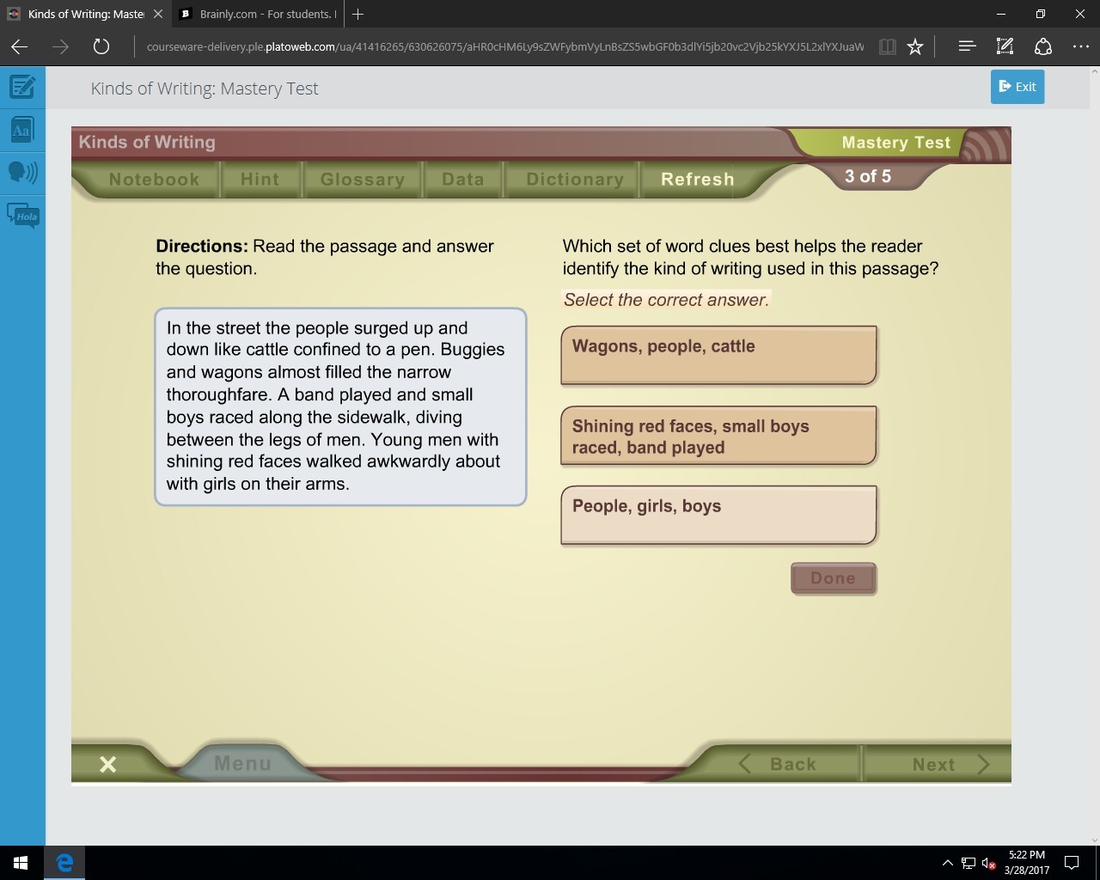Go to previous question with Back
The image size is (1100, 880).
point(779,764)
